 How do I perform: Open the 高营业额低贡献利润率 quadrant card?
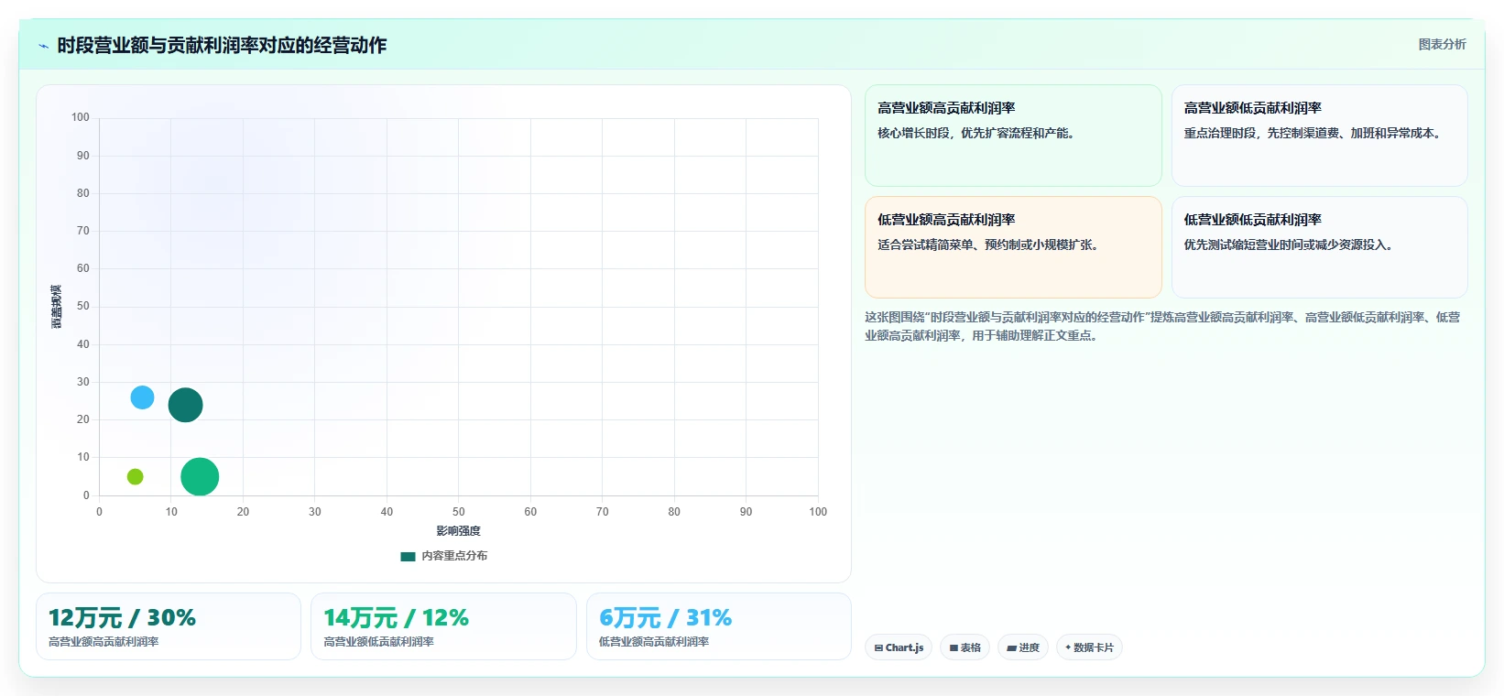(1319, 136)
